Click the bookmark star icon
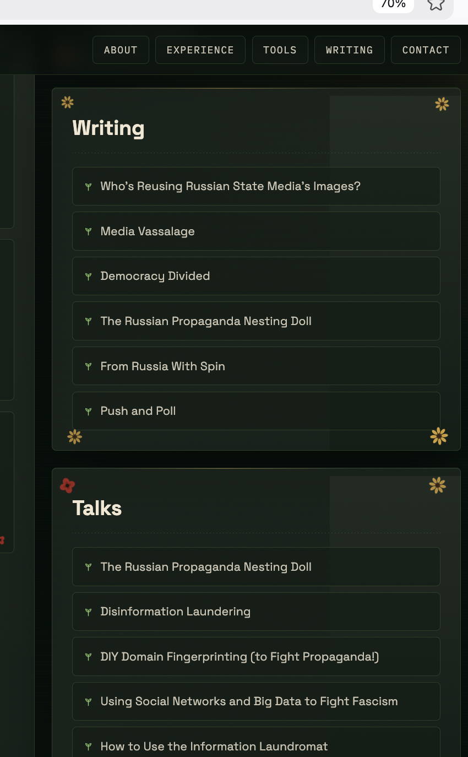 click(x=436, y=4)
